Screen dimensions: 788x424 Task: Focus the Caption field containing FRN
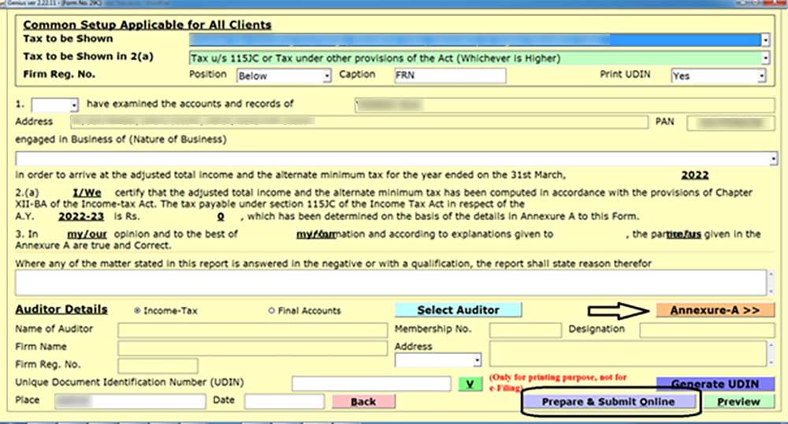coord(449,76)
